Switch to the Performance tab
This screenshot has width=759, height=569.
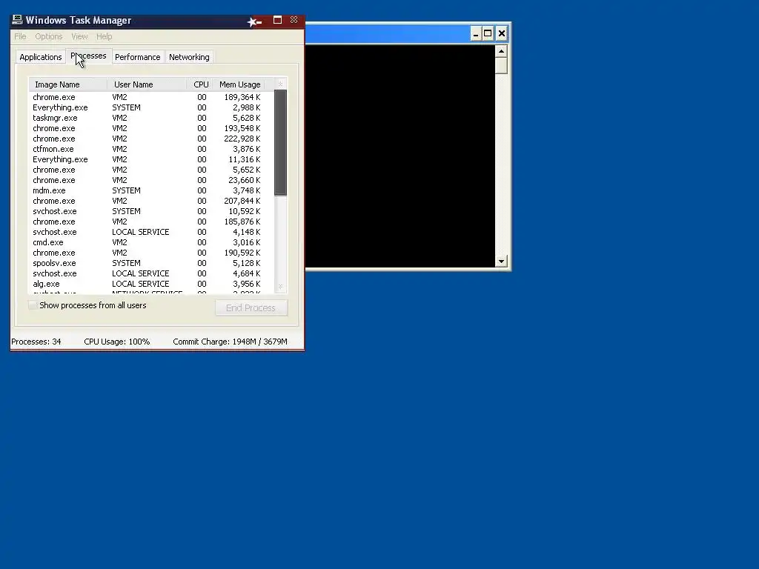(x=137, y=57)
